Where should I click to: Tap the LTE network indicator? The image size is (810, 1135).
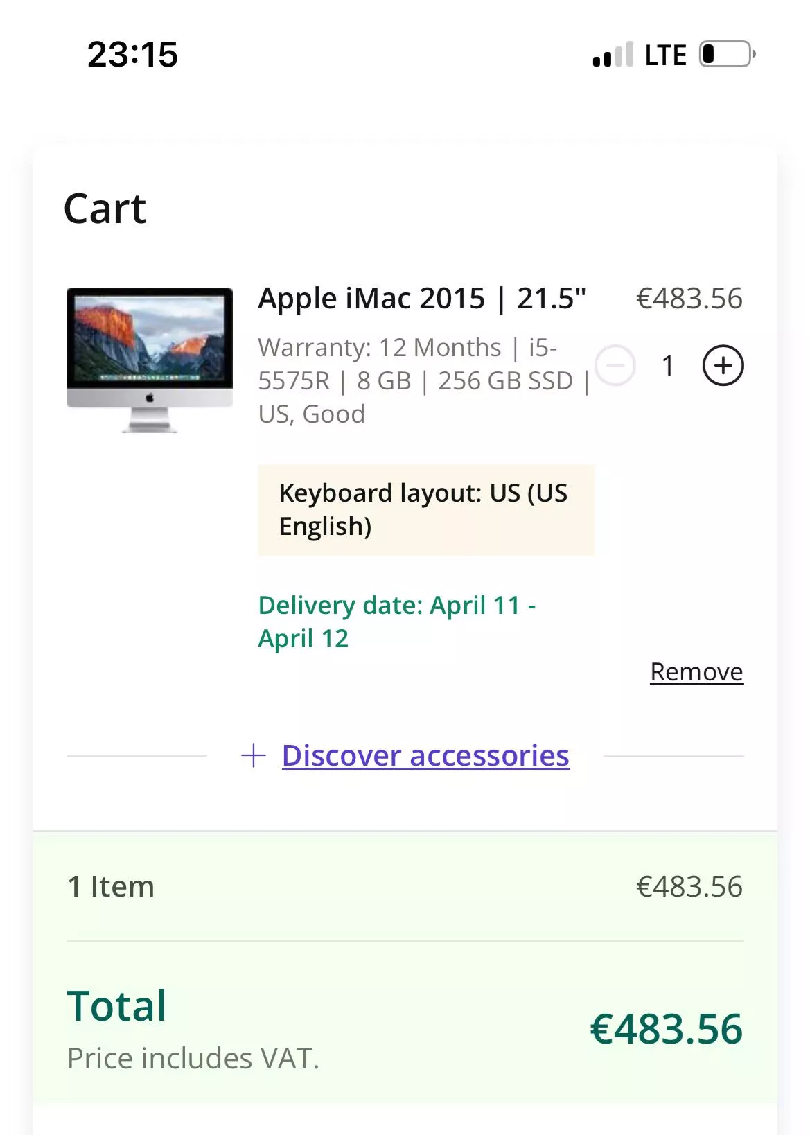pyautogui.click(x=665, y=55)
